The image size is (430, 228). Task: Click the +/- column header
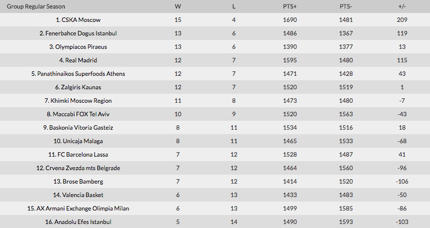[x=402, y=6]
